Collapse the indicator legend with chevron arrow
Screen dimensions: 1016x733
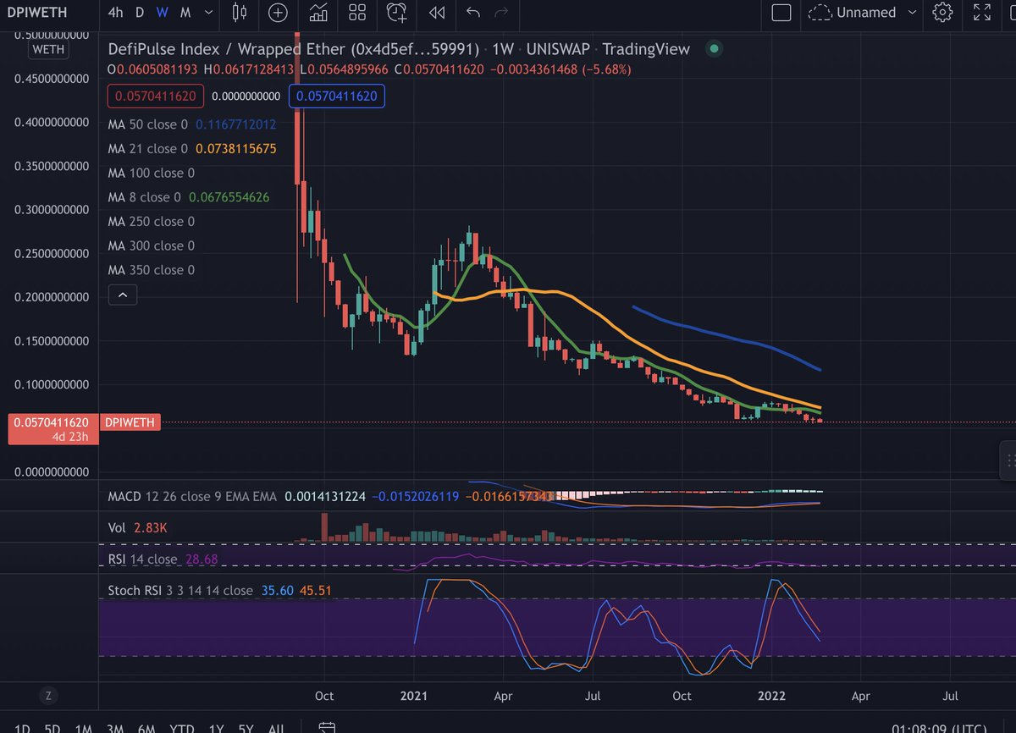pos(123,295)
